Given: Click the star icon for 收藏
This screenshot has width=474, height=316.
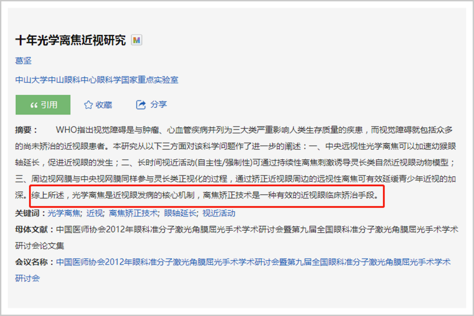Looking at the screenshot, I should coord(88,105).
